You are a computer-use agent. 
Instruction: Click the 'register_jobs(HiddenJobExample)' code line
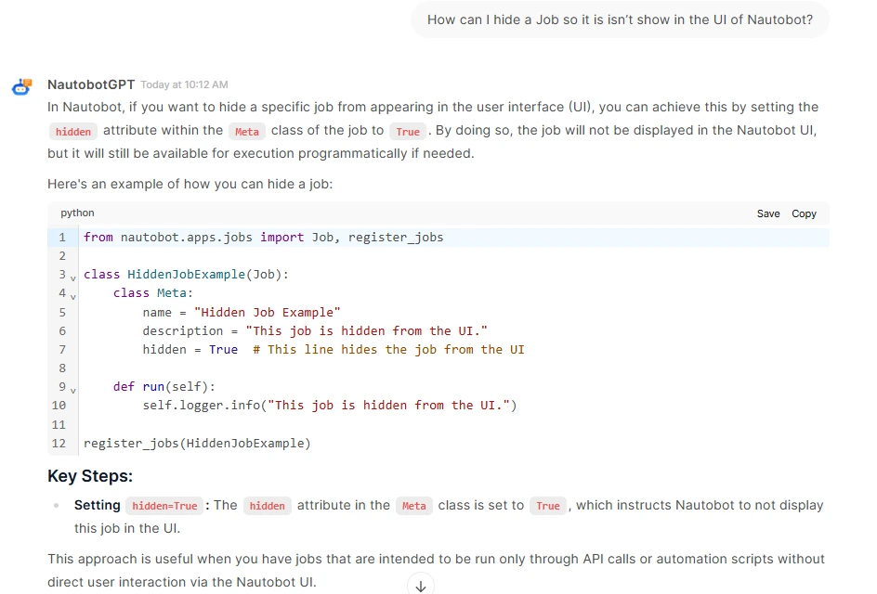[197, 443]
